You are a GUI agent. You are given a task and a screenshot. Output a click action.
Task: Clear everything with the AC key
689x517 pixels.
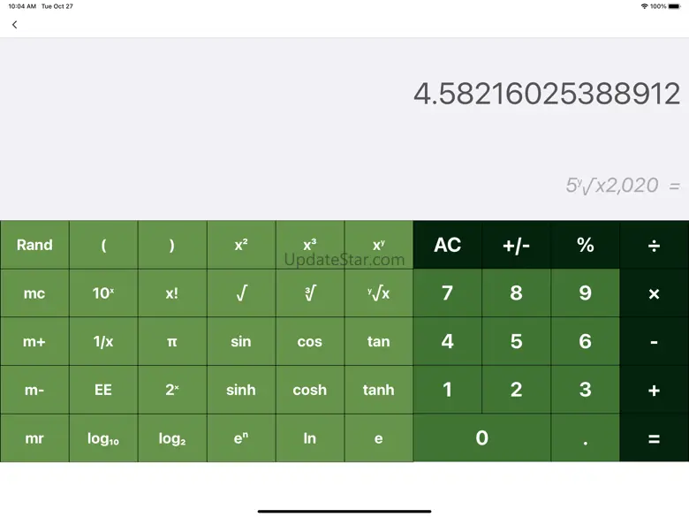[x=447, y=245]
